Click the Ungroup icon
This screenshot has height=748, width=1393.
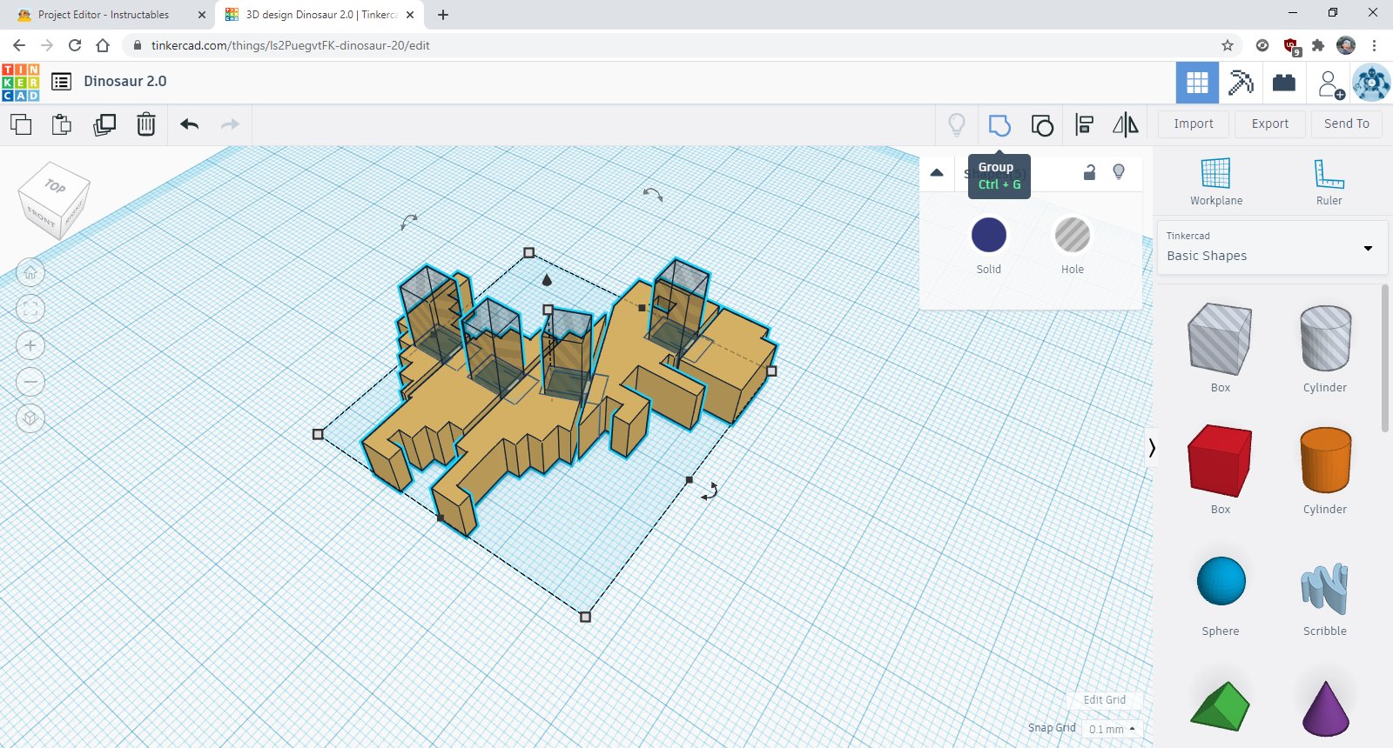1042,125
